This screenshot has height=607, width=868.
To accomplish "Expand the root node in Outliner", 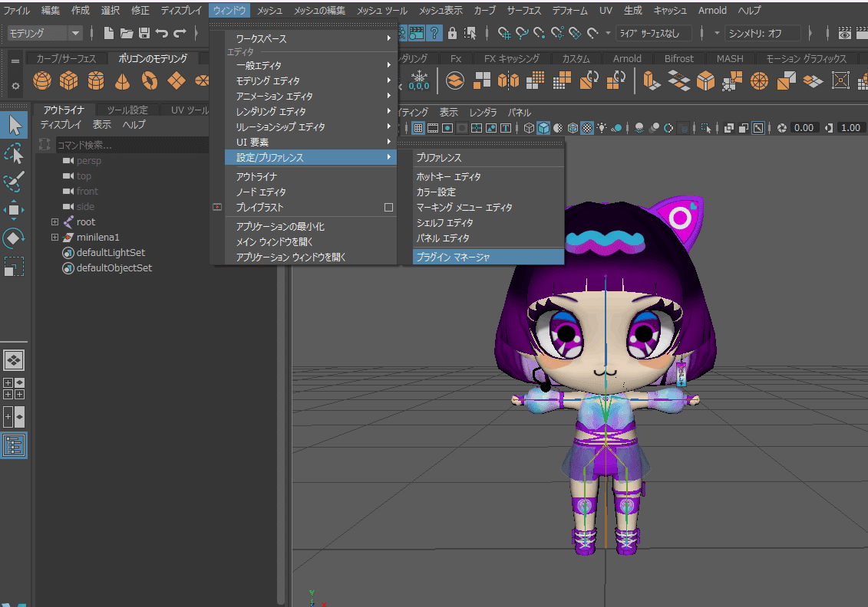I will [x=54, y=221].
